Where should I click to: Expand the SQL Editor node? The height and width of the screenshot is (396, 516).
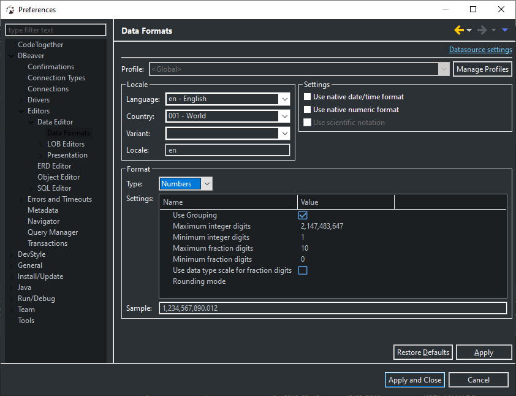(31, 188)
